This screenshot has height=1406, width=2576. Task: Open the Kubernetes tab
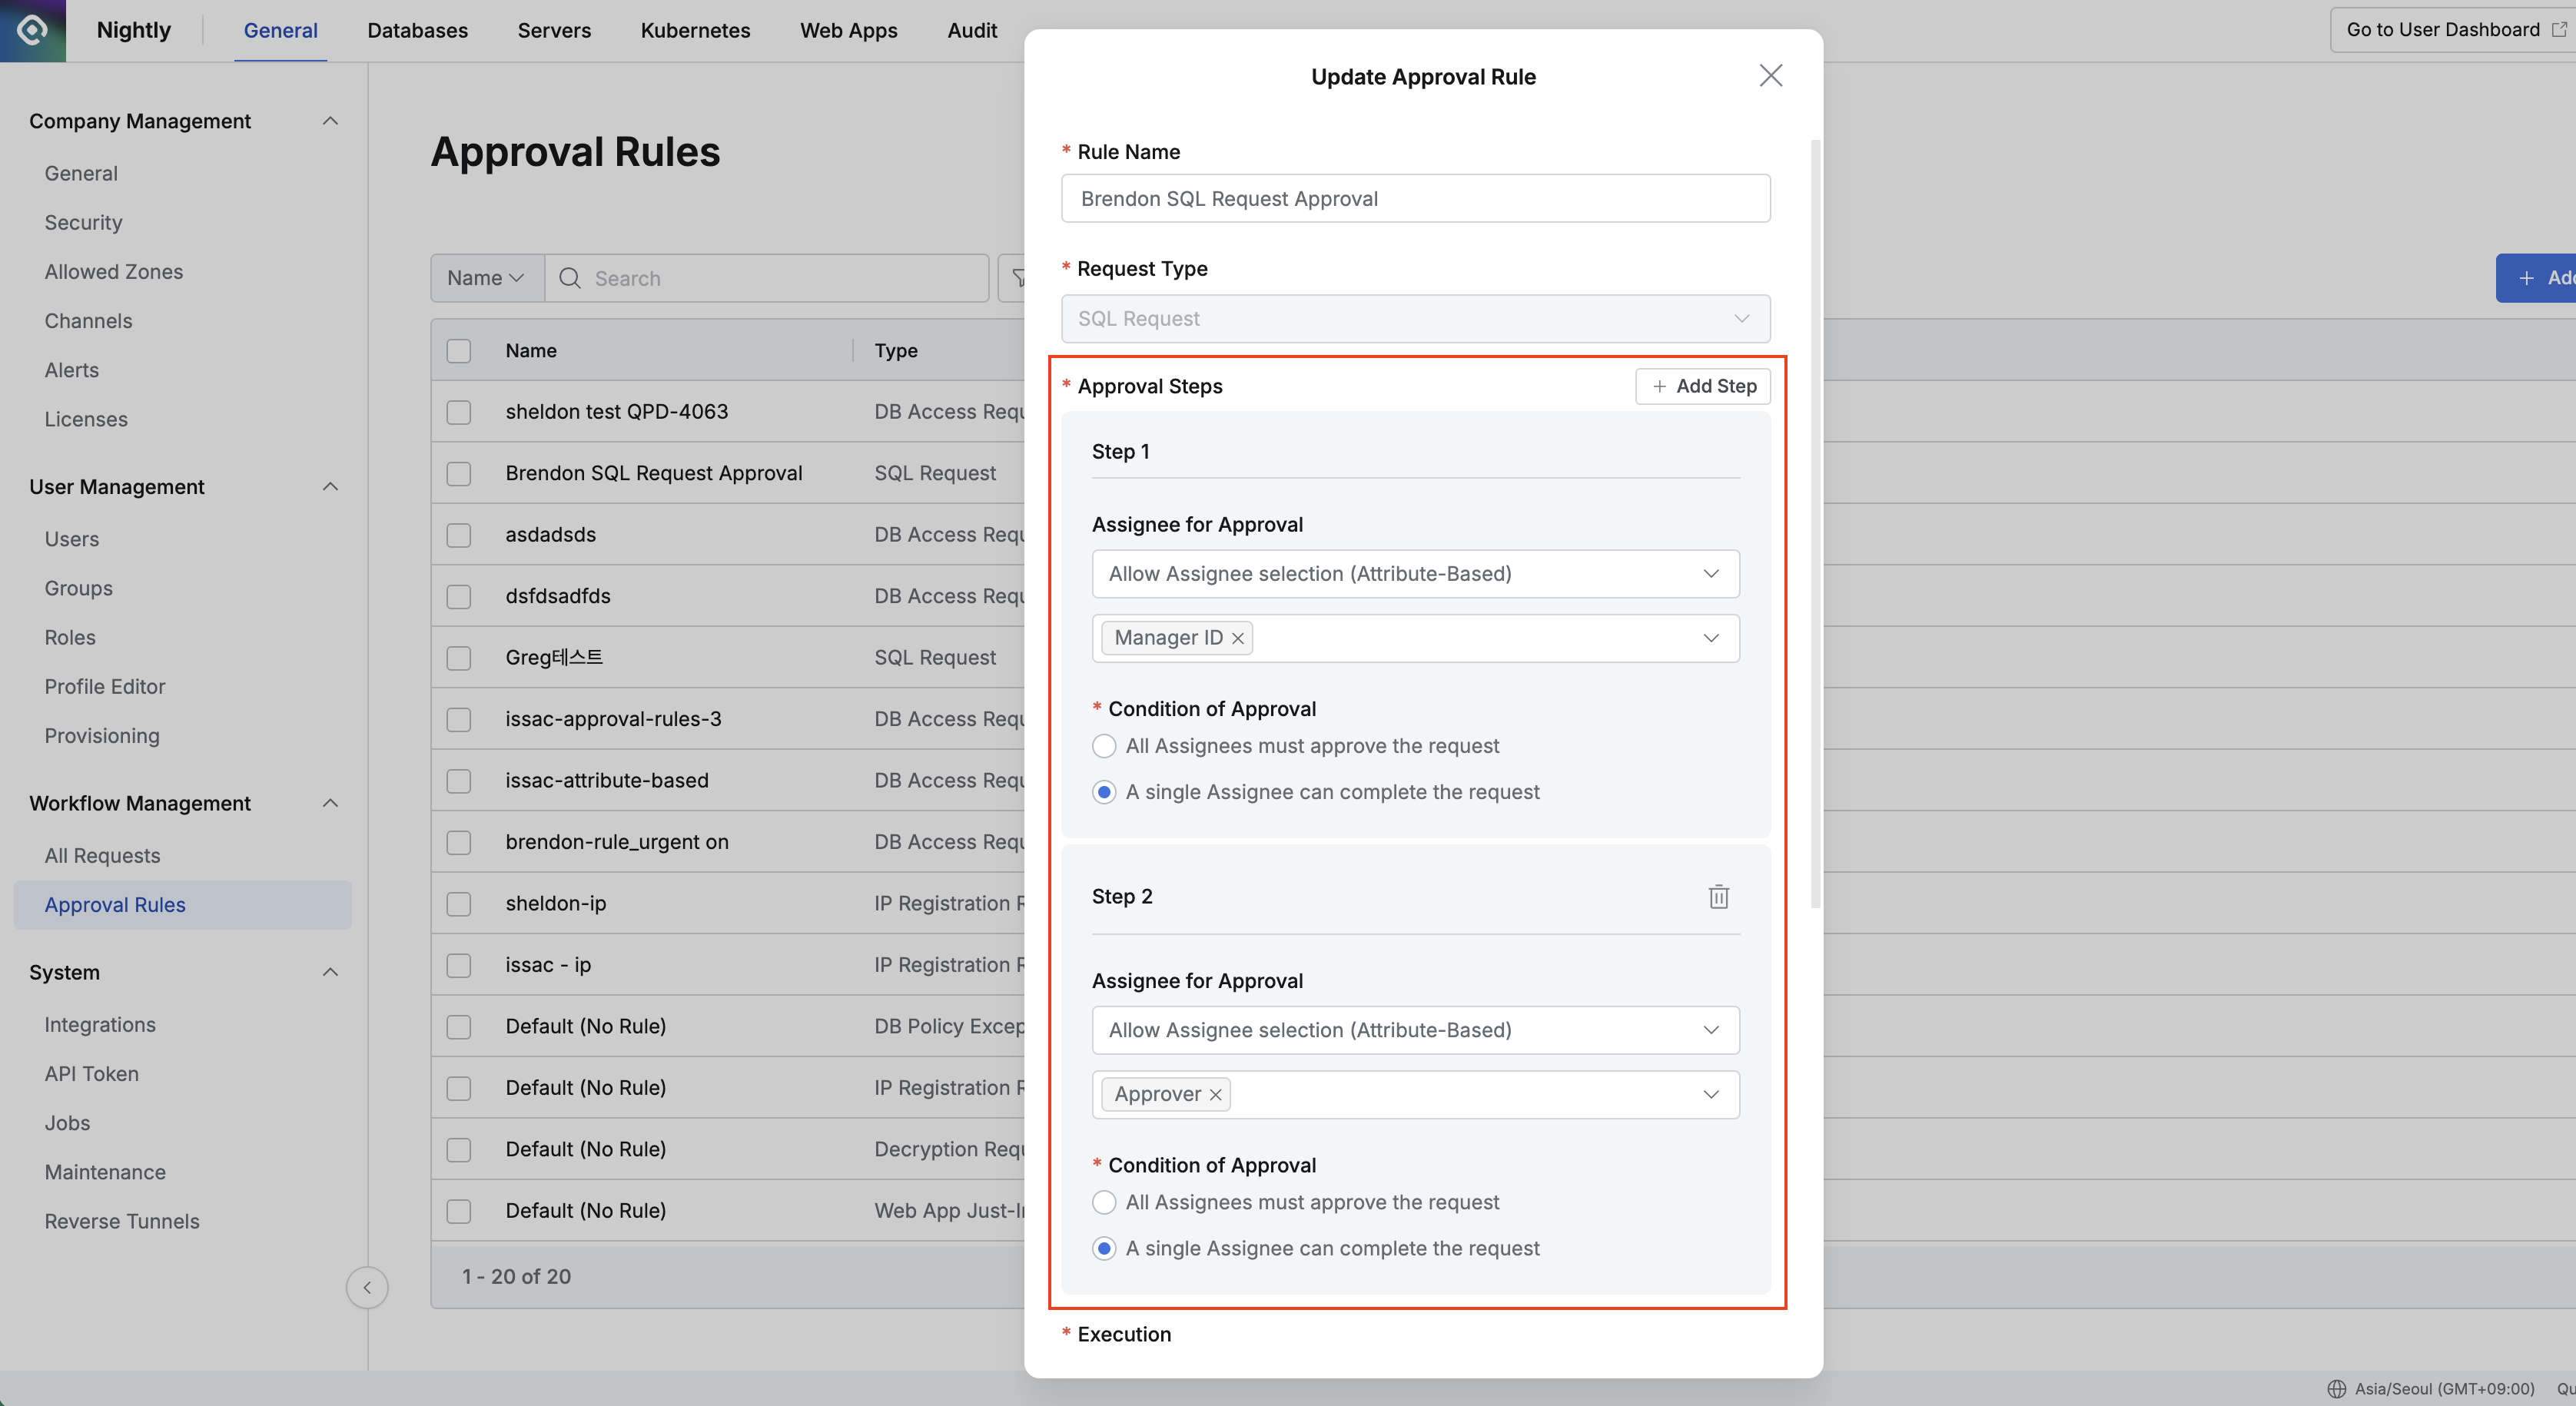point(695,30)
